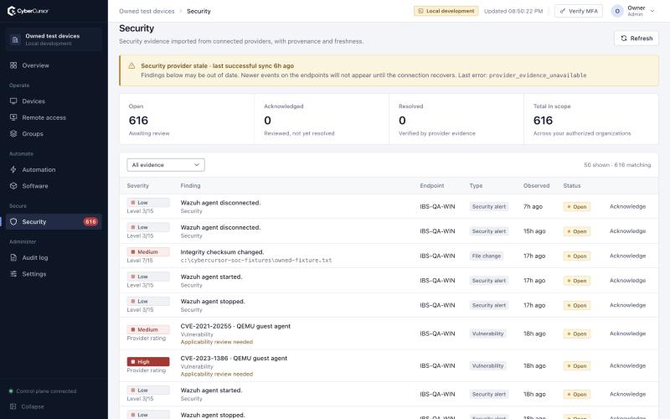This screenshot has width=670, height=419.
Task: Go to Overview in the sidebar
Action: pyautogui.click(x=54, y=65)
